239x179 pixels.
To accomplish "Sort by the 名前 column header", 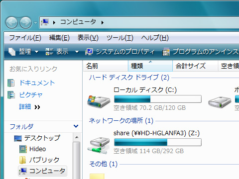I will (x=106, y=66).
